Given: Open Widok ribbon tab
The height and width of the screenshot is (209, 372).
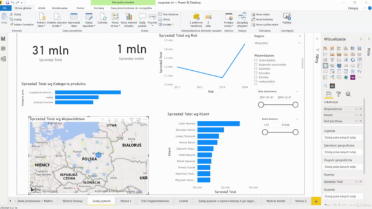Looking at the screenshot, I should 41,8.
